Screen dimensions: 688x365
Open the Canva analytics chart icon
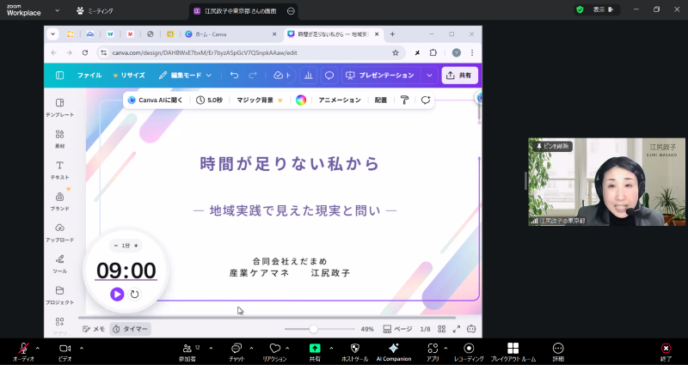(x=308, y=76)
